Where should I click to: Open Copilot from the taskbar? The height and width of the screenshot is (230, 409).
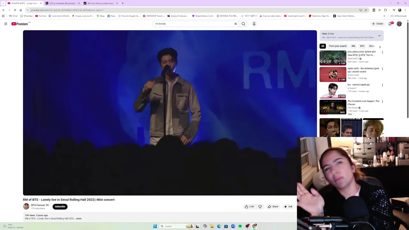[x=205, y=226]
